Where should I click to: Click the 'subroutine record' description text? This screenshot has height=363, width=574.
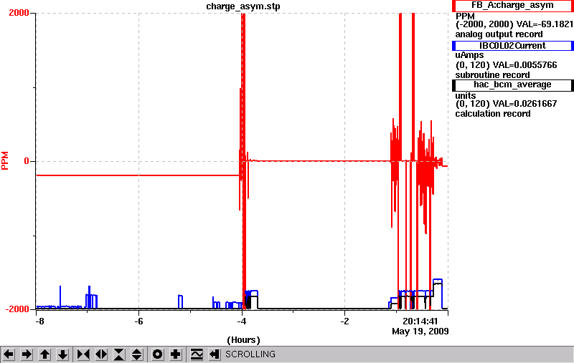(492, 75)
